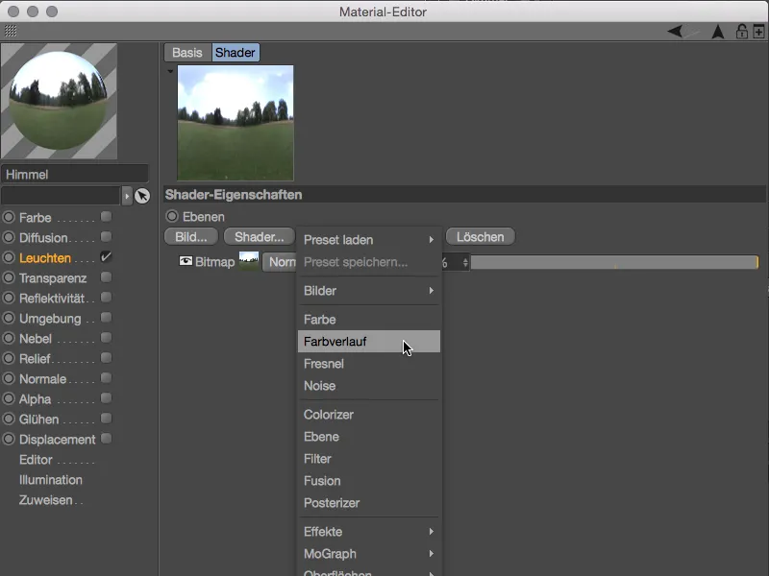Enable the Glühen channel checkbox

106,419
